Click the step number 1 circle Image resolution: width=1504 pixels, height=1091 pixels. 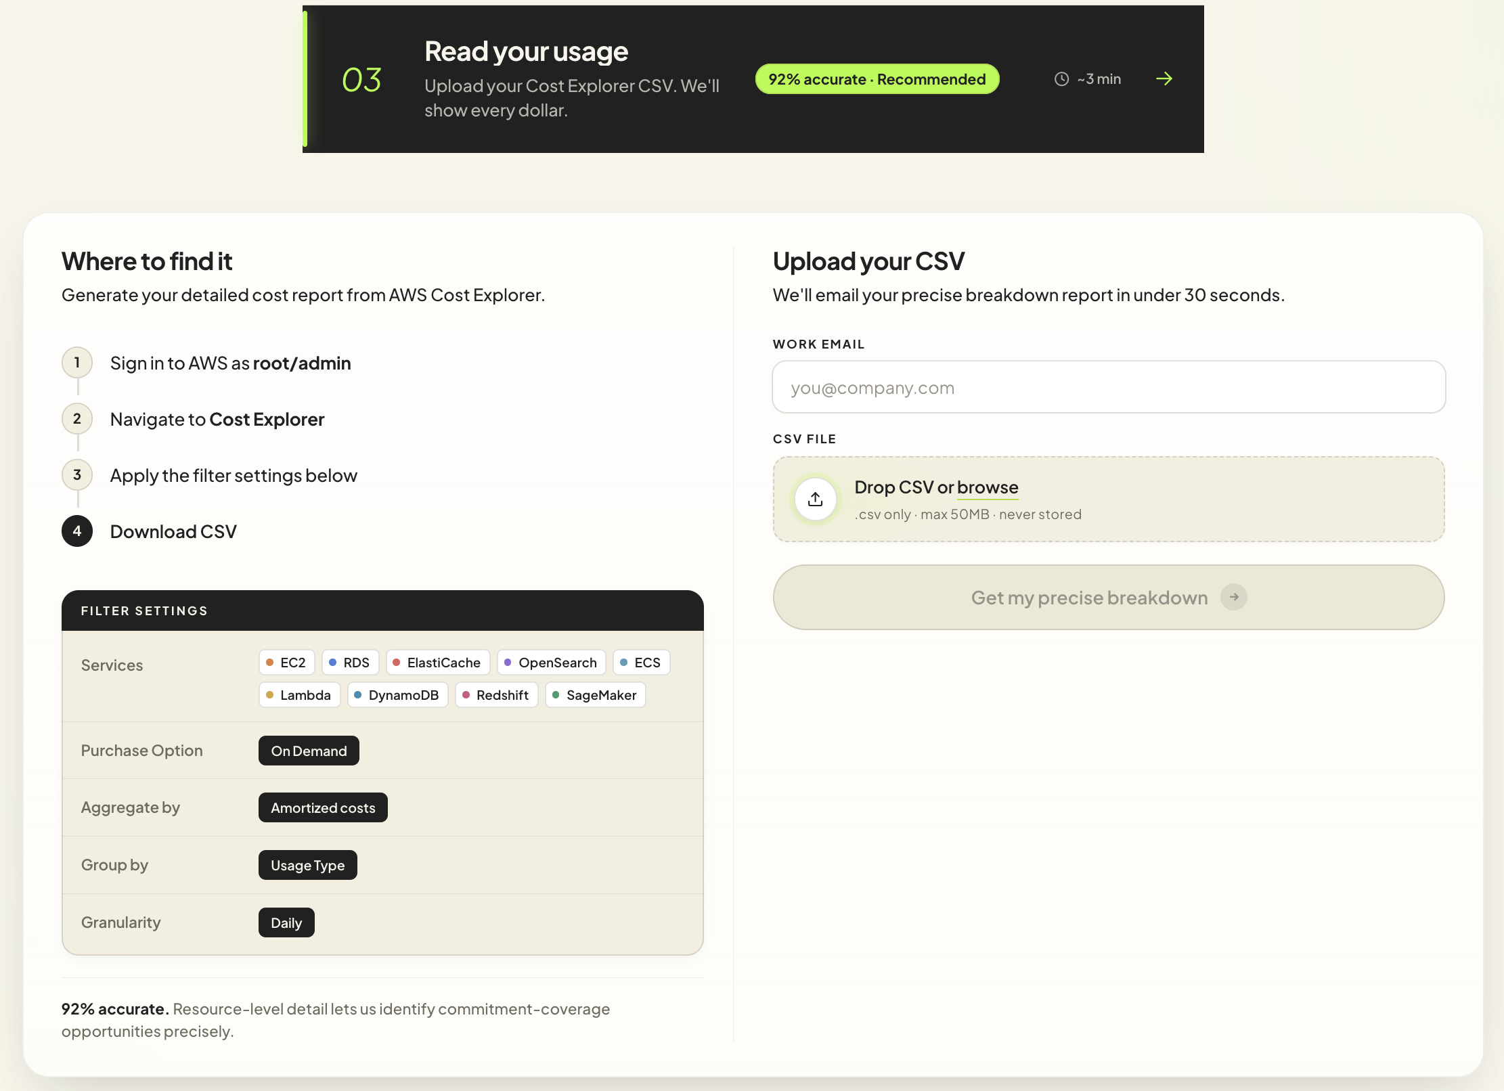[x=77, y=363]
